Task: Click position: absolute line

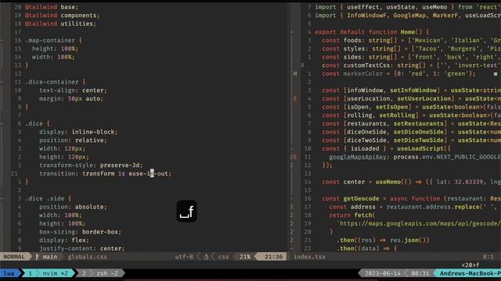Action: pyautogui.click(x=73, y=207)
